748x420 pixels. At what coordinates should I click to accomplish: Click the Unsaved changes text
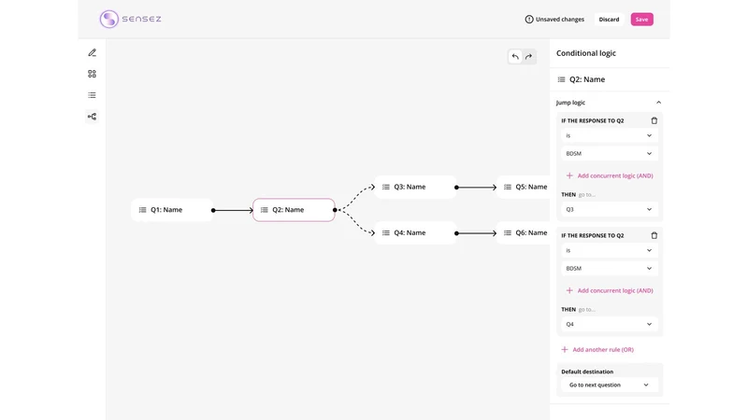click(x=559, y=20)
